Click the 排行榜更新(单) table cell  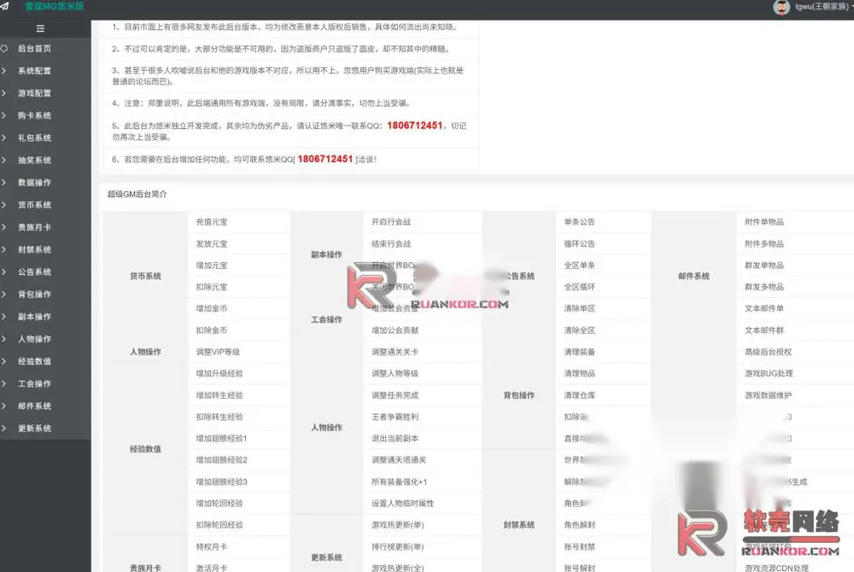[x=422, y=546]
